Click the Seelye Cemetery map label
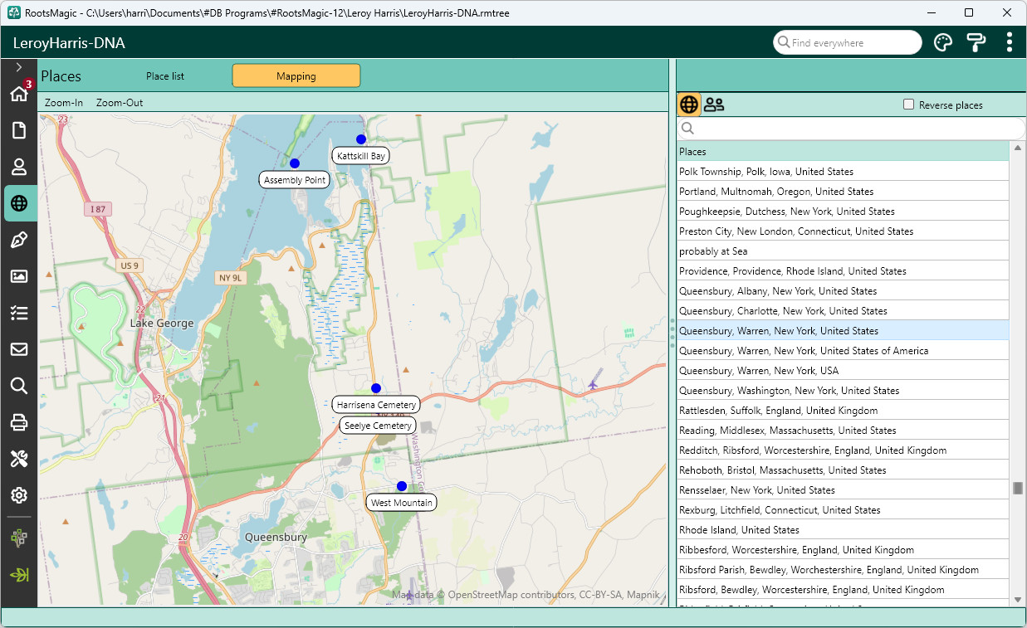Viewport: 1027px width, 628px height. coord(378,426)
